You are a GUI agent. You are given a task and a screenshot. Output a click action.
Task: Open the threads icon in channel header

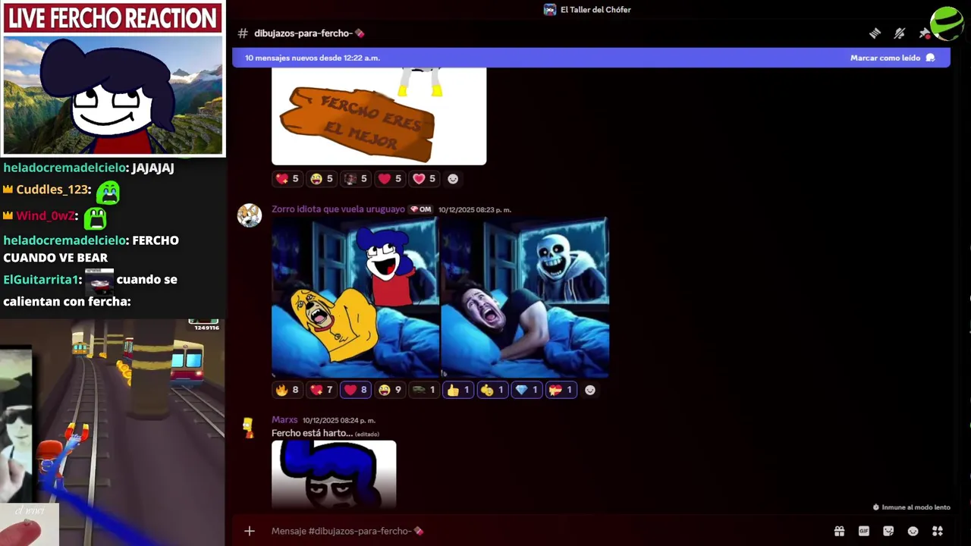[x=875, y=33]
